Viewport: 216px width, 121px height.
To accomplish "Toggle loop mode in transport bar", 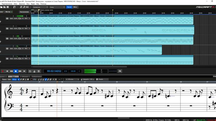I will 30,71.
